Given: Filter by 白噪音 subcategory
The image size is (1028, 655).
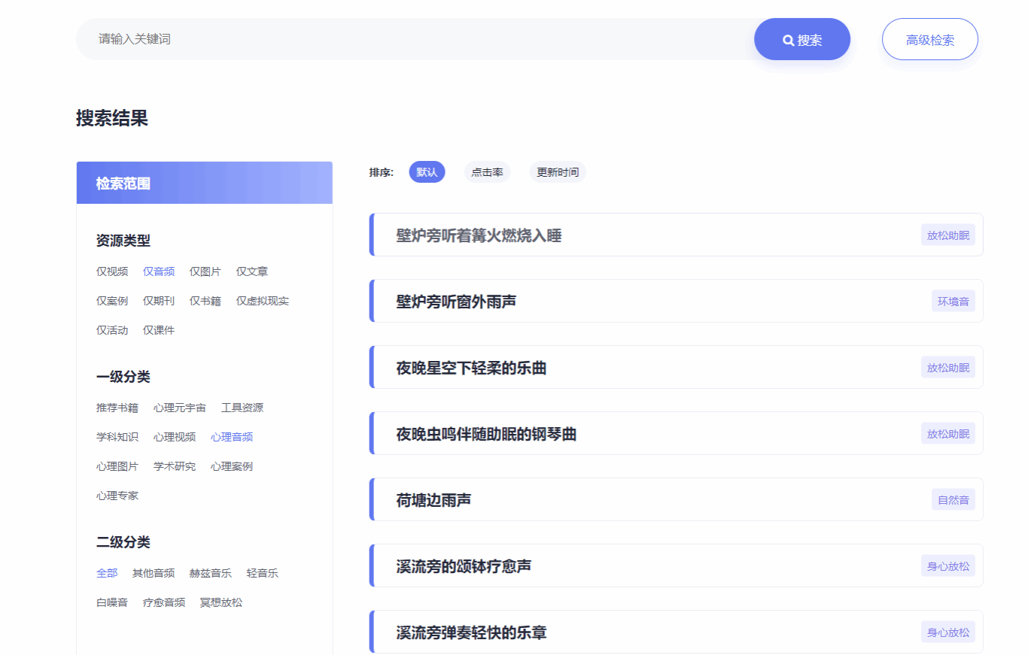Looking at the screenshot, I should point(112,602).
